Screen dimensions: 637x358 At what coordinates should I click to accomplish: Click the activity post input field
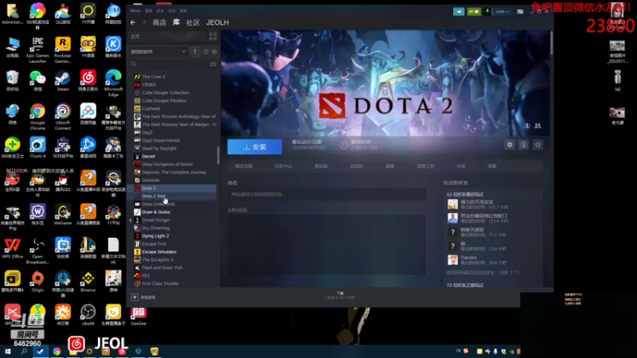tap(327, 194)
